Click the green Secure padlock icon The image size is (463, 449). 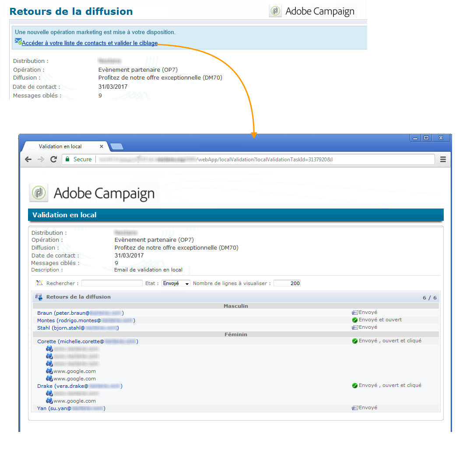[x=67, y=159]
